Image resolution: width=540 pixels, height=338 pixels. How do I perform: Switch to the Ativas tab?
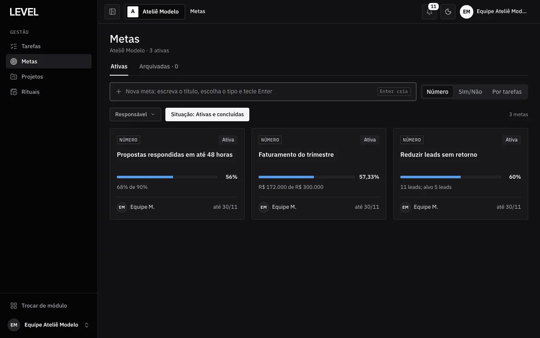119,66
